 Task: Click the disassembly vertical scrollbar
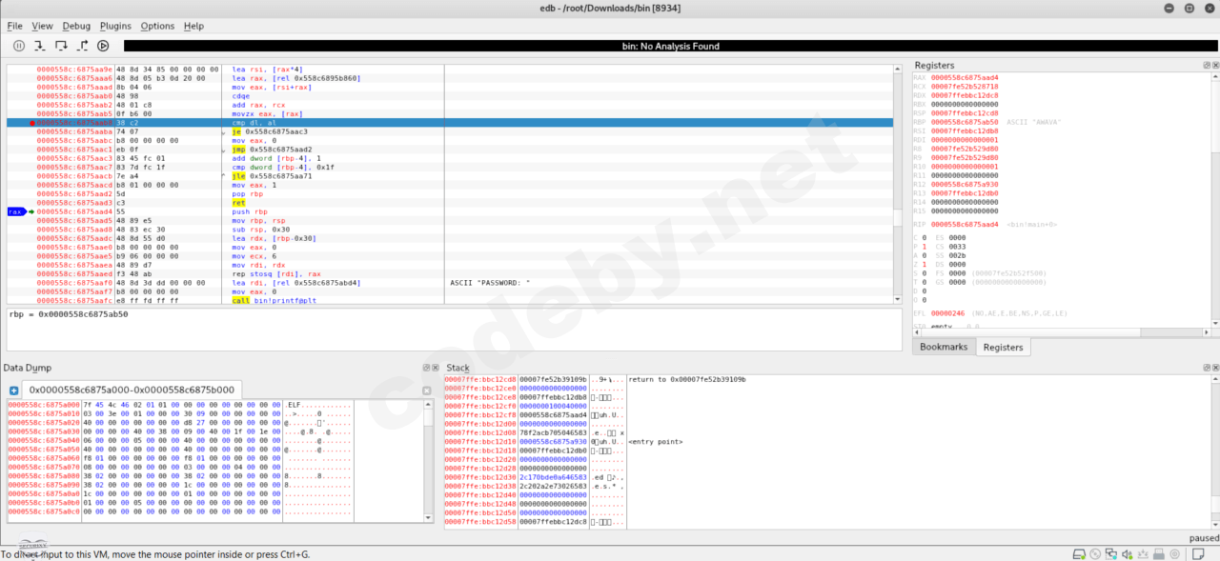897,186
